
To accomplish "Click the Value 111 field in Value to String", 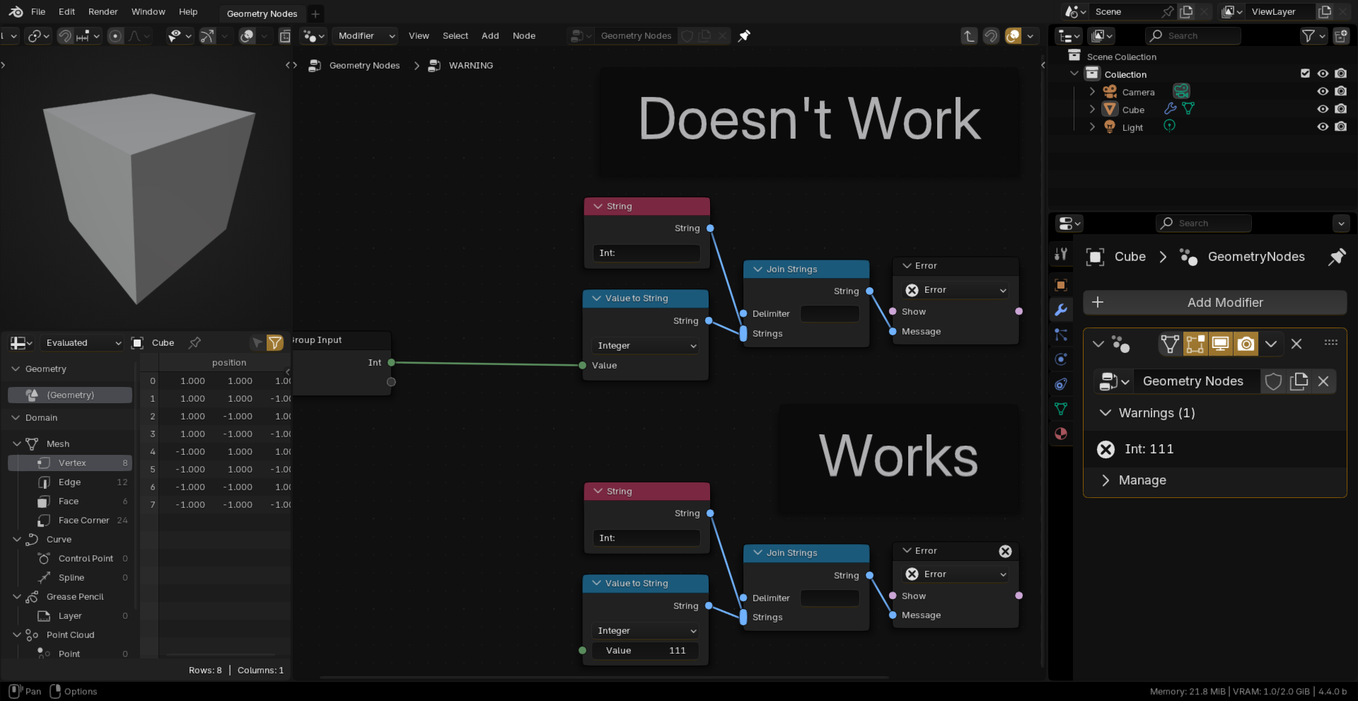I will [645, 651].
